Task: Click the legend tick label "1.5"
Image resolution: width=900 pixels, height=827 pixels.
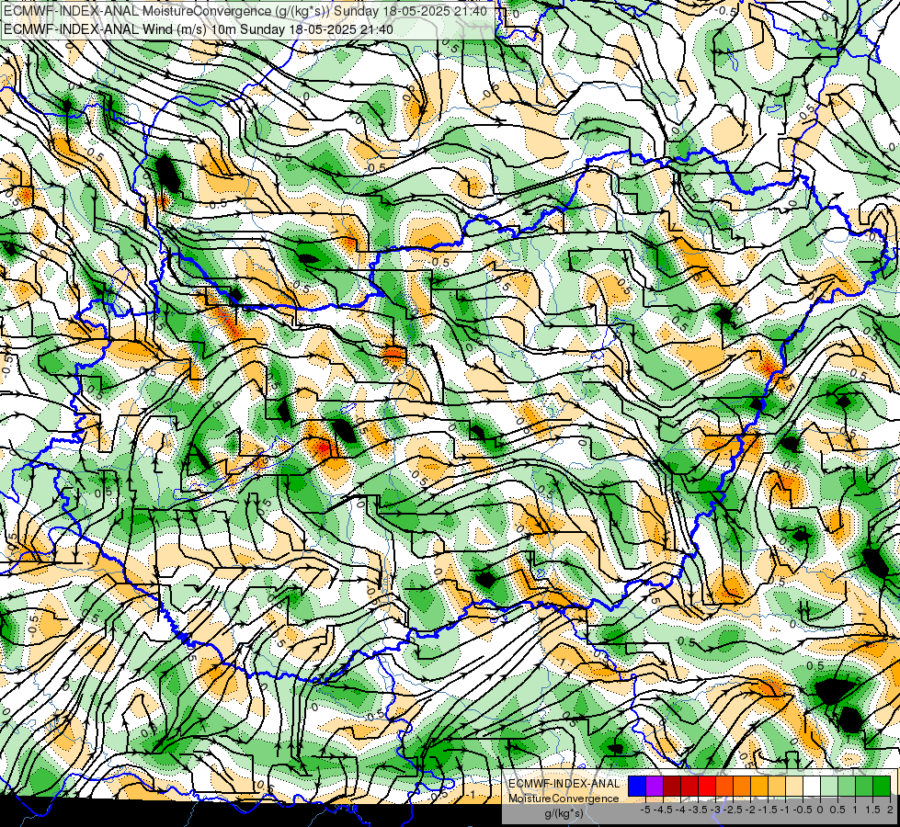Action: [873, 810]
